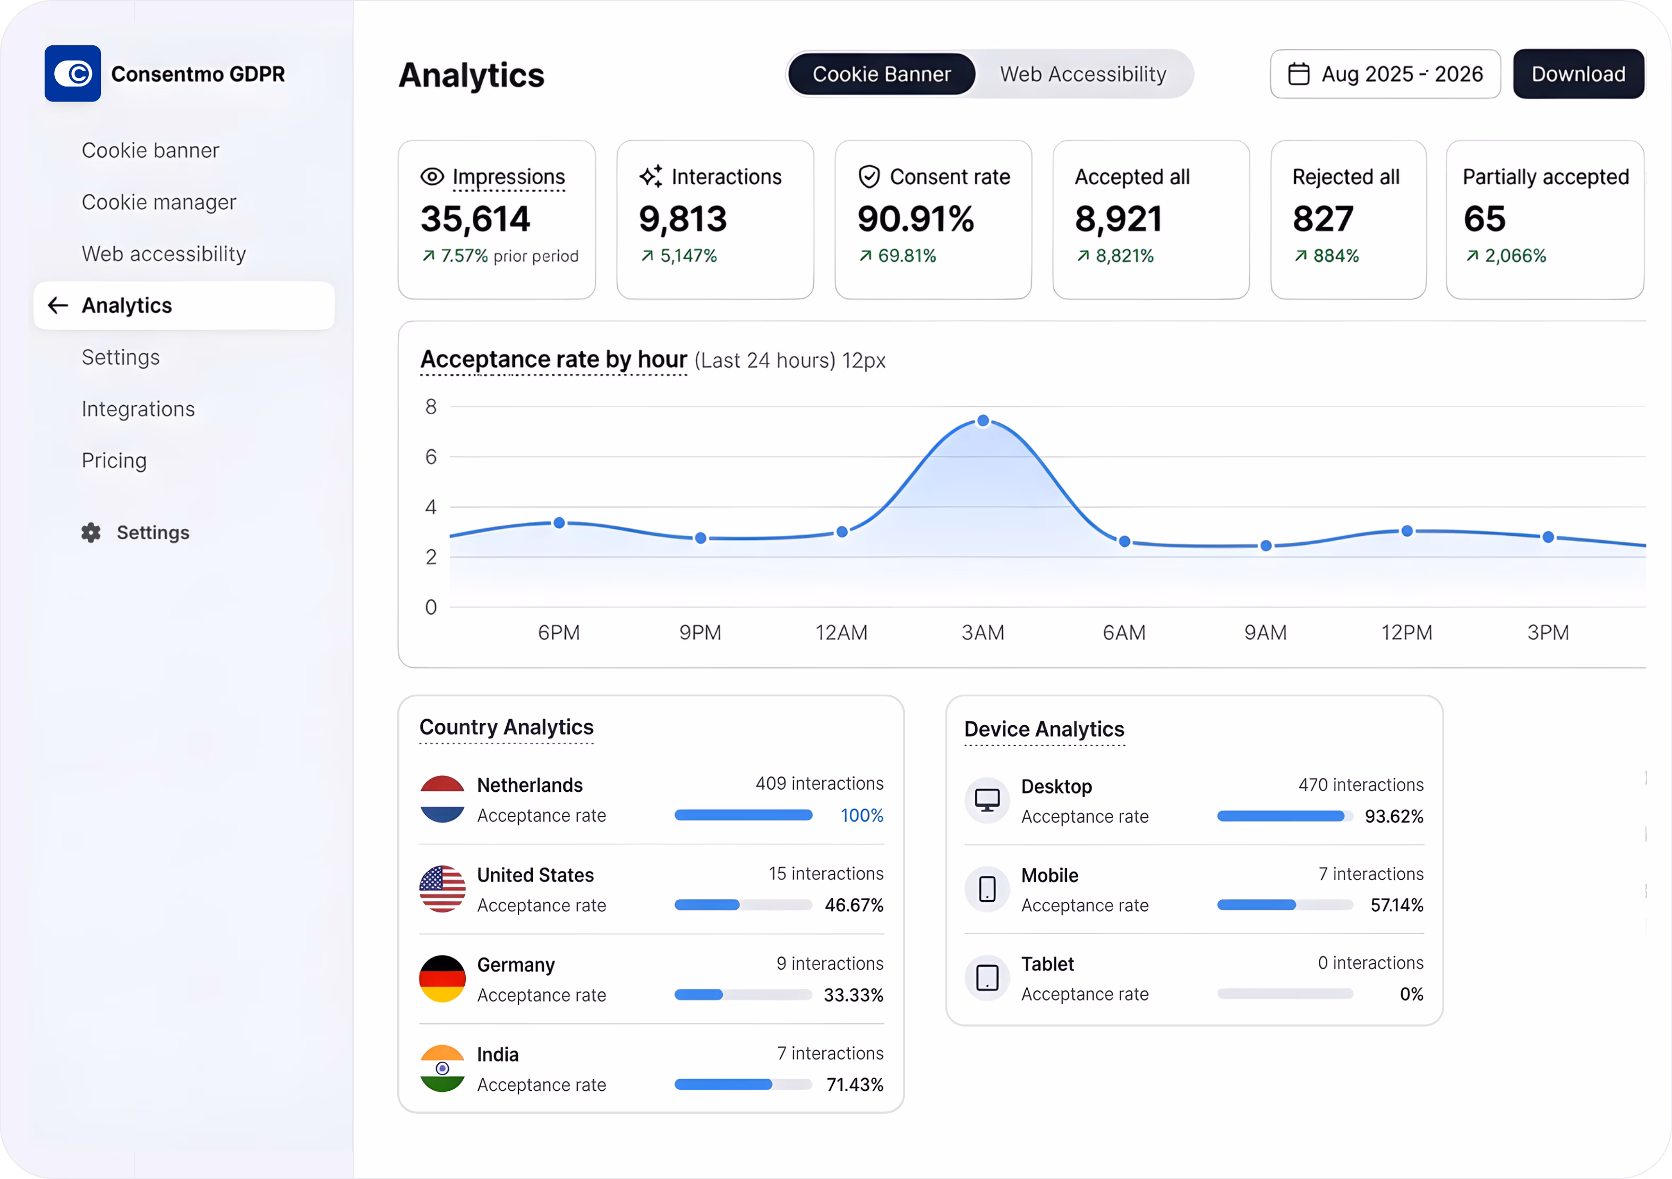Open Cookie manager in the sidebar
Screen dimensions: 1672x1179
pos(159,202)
